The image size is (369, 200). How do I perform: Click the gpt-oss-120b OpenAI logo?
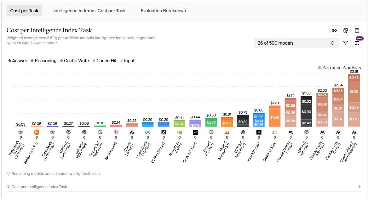click(x=84, y=132)
